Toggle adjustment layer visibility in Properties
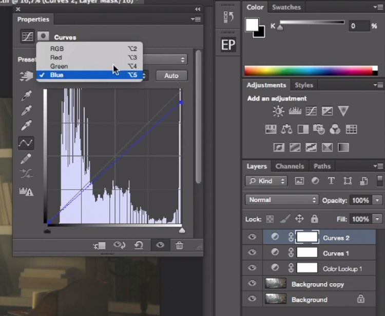This screenshot has width=385, height=316. (x=160, y=245)
